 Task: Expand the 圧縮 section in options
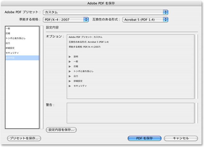coord(69,67)
